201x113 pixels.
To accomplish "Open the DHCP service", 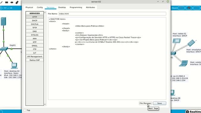I will (35, 20).
